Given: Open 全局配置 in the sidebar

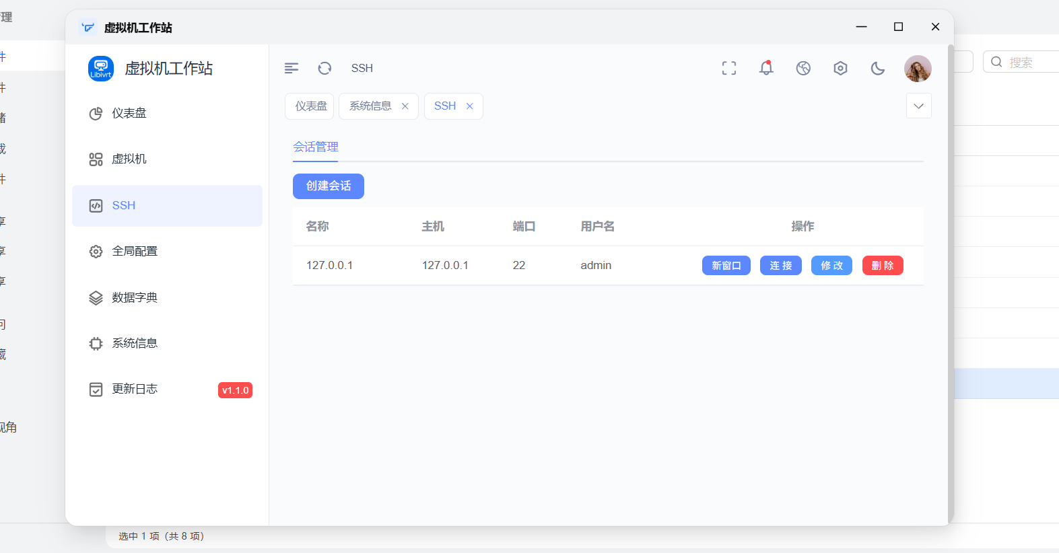Looking at the screenshot, I should tap(135, 251).
